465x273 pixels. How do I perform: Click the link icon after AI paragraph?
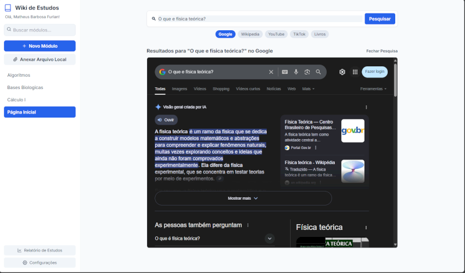(x=220, y=179)
